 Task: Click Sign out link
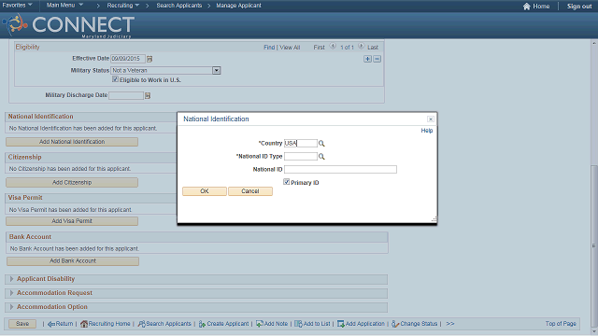579,7
